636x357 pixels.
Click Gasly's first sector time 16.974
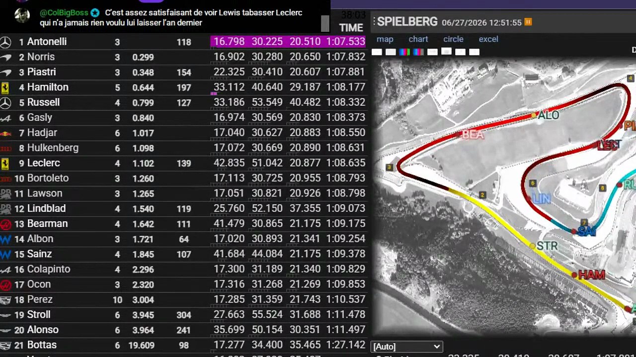coord(229,118)
